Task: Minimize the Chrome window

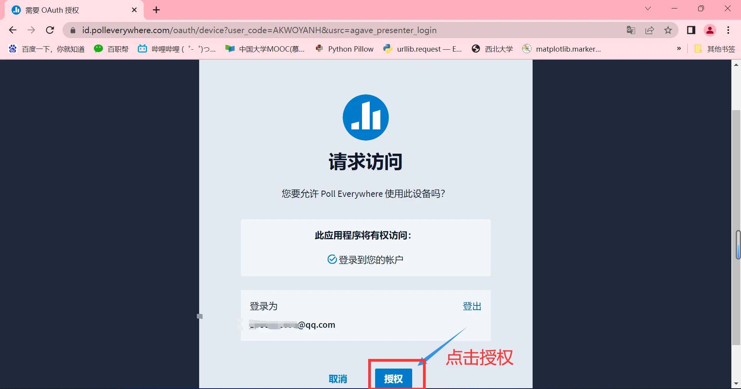Action: tap(675, 8)
